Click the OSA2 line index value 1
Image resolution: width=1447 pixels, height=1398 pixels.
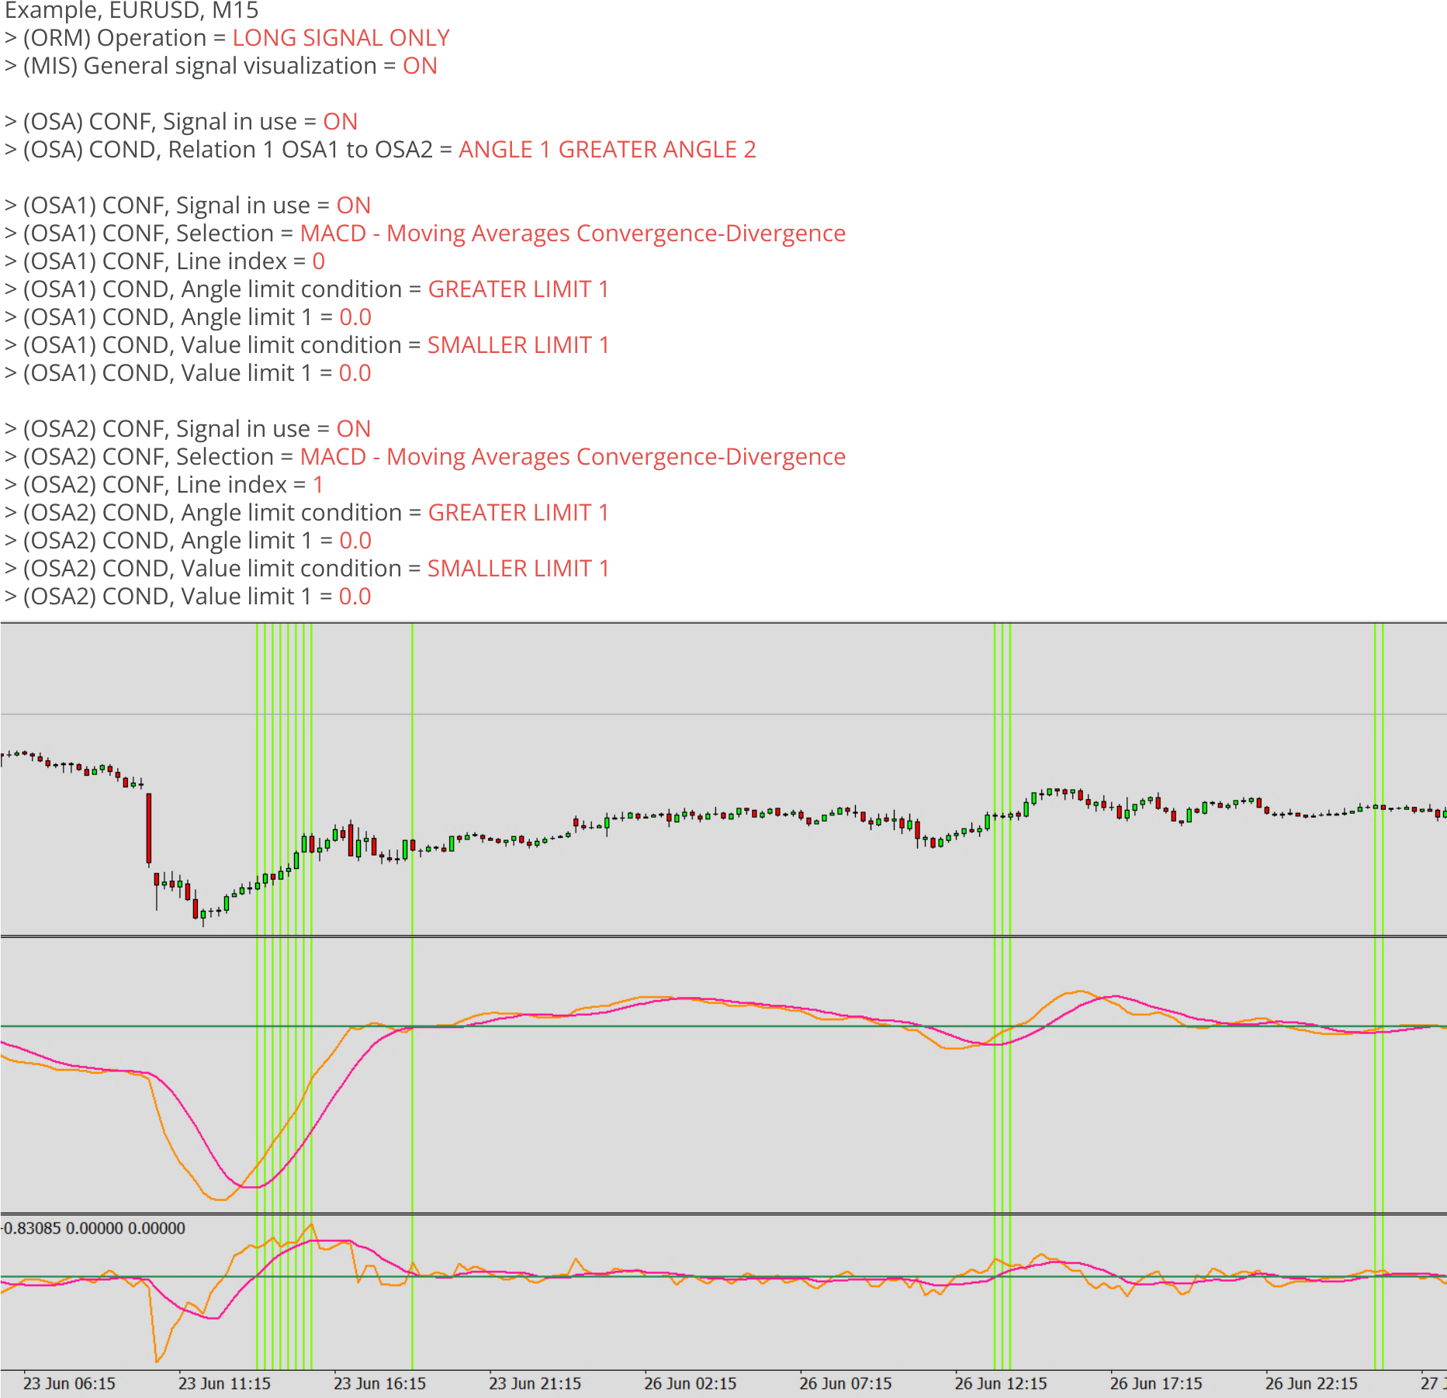[318, 485]
